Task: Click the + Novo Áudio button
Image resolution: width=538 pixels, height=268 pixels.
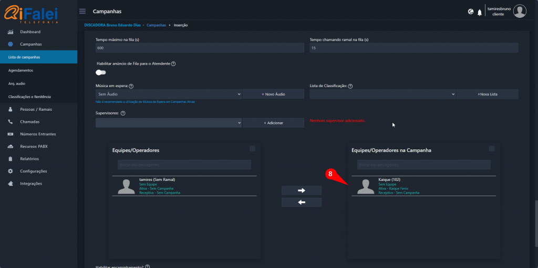Action: [273, 94]
